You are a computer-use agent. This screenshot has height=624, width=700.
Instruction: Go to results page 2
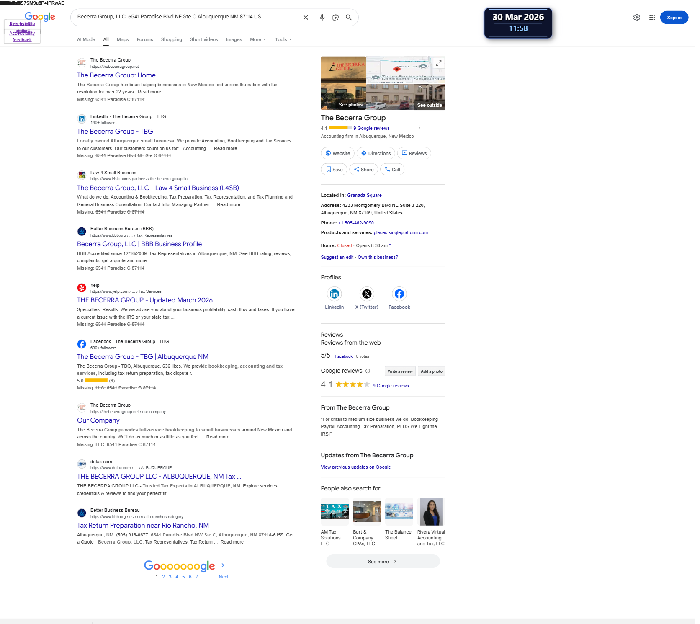coord(163,577)
